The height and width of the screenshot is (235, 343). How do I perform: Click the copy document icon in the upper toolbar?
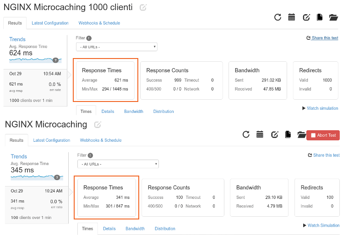pyautogui.click(x=320, y=17)
